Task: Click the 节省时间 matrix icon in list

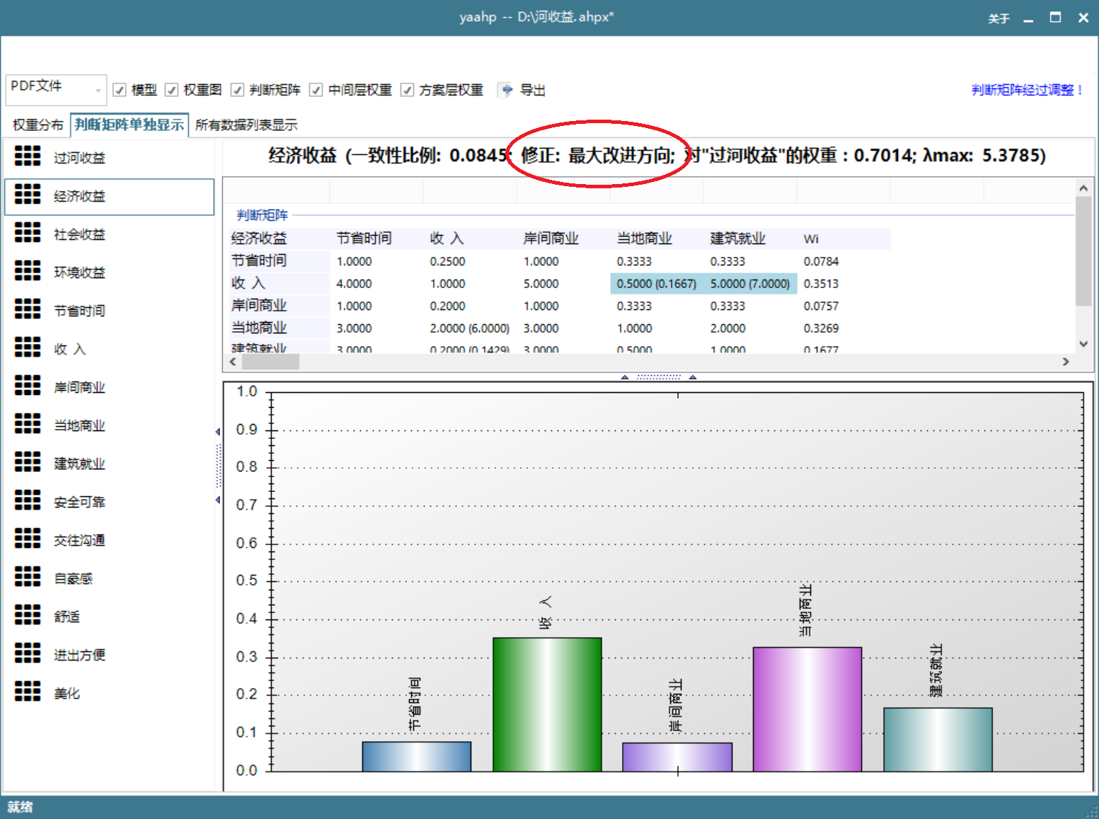Action: 28,309
